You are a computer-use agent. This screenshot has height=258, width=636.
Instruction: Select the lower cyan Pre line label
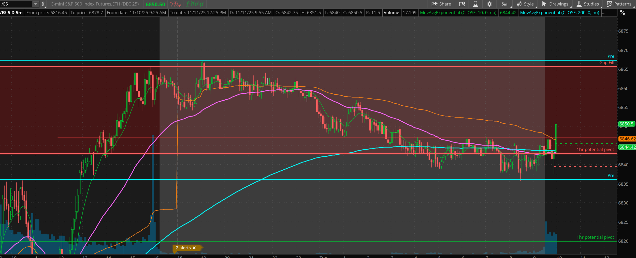click(611, 175)
